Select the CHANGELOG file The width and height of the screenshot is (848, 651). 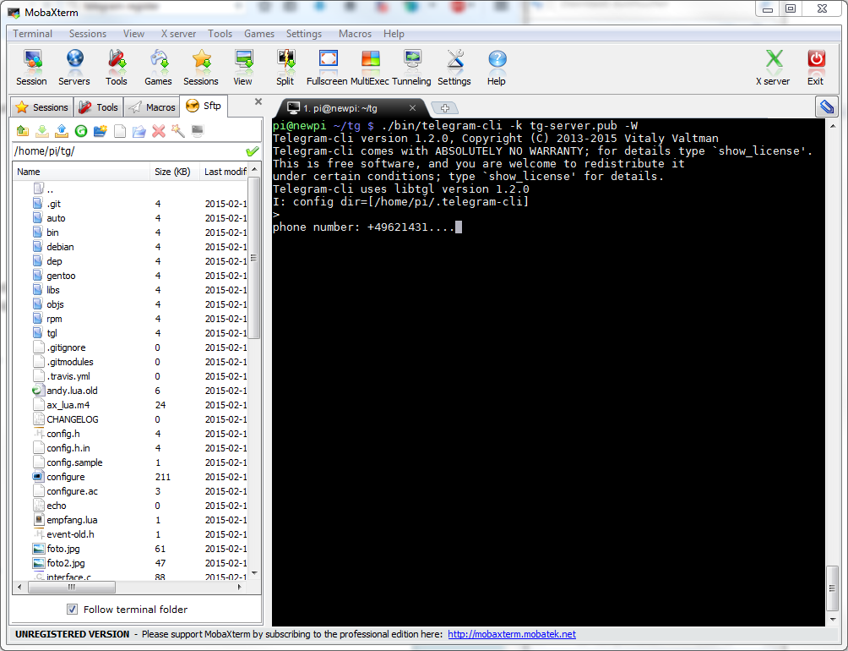pos(73,419)
